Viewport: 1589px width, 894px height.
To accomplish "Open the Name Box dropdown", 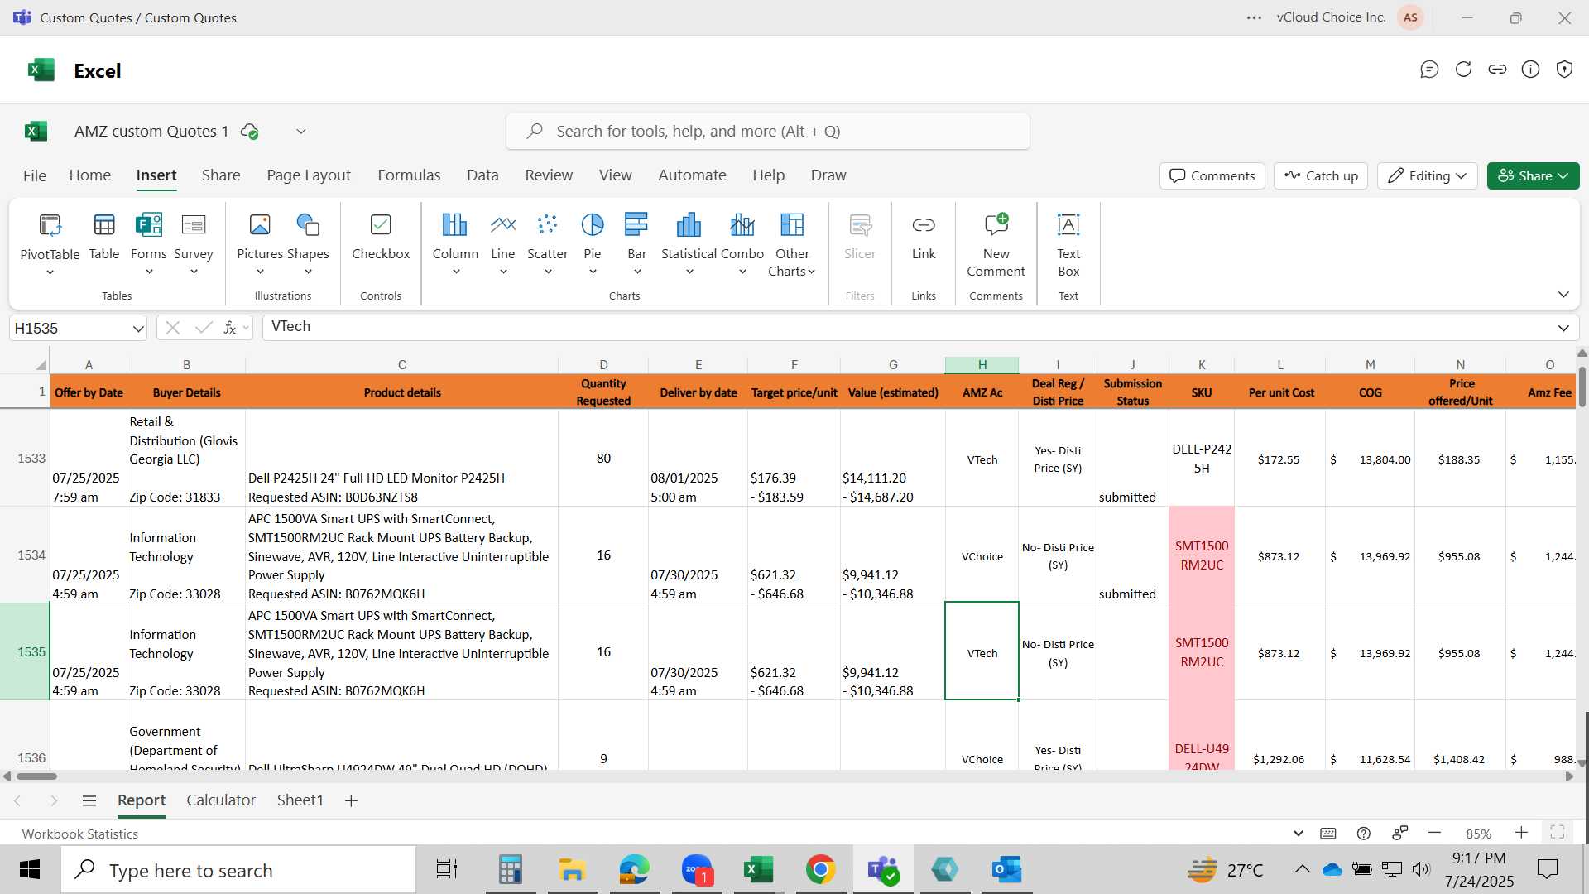I will point(137,329).
